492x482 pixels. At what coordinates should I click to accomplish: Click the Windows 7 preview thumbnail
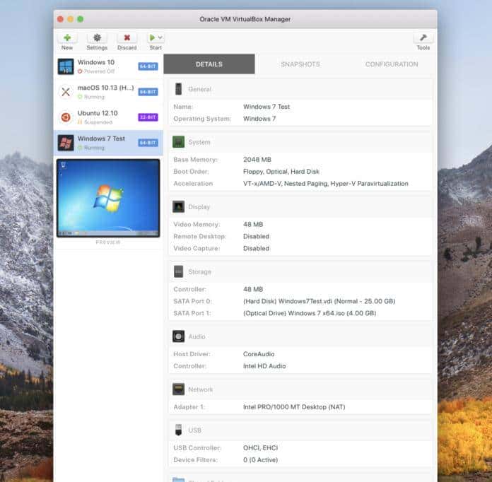tap(108, 198)
